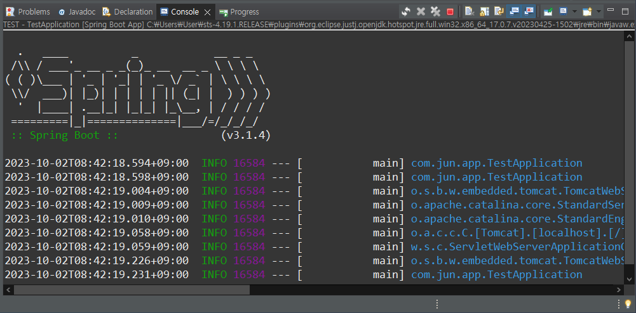The height and width of the screenshot is (313, 636).
Task: Click the lightbulb tip icon in status bar
Action: tap(628, 303)
